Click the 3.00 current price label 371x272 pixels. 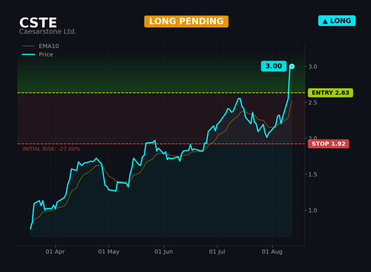coord(274,66)
